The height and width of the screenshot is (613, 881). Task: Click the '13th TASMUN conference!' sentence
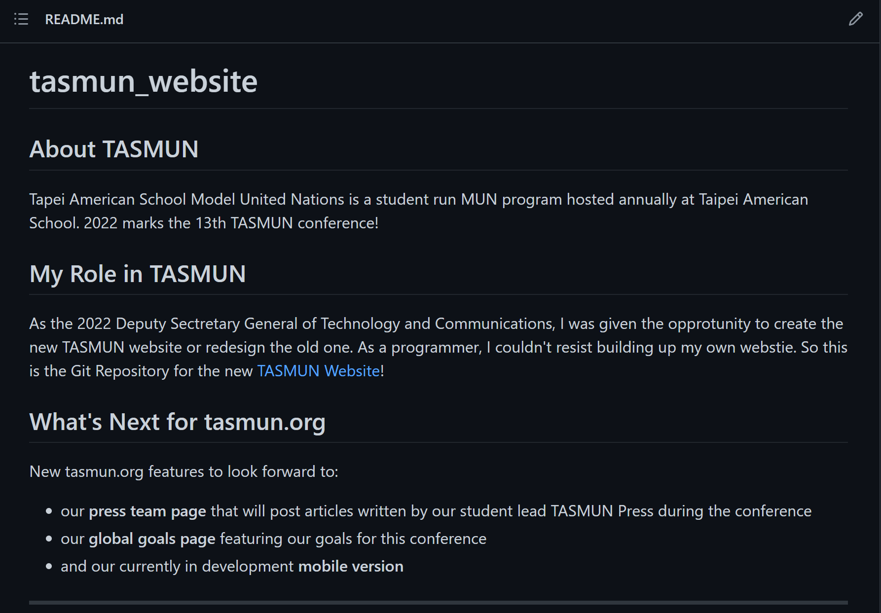[231, 223]
